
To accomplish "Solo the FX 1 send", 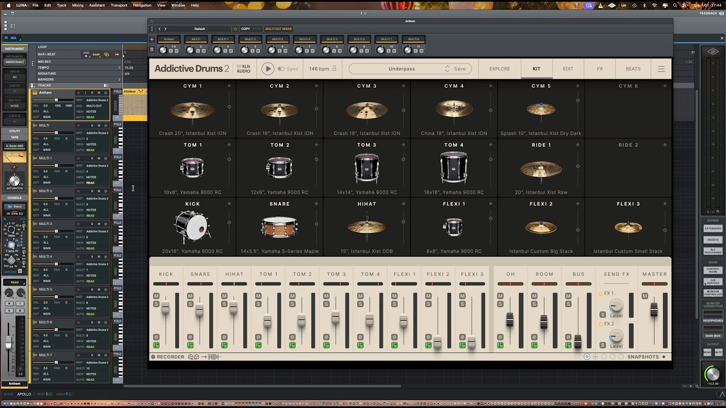I will 602,314.
